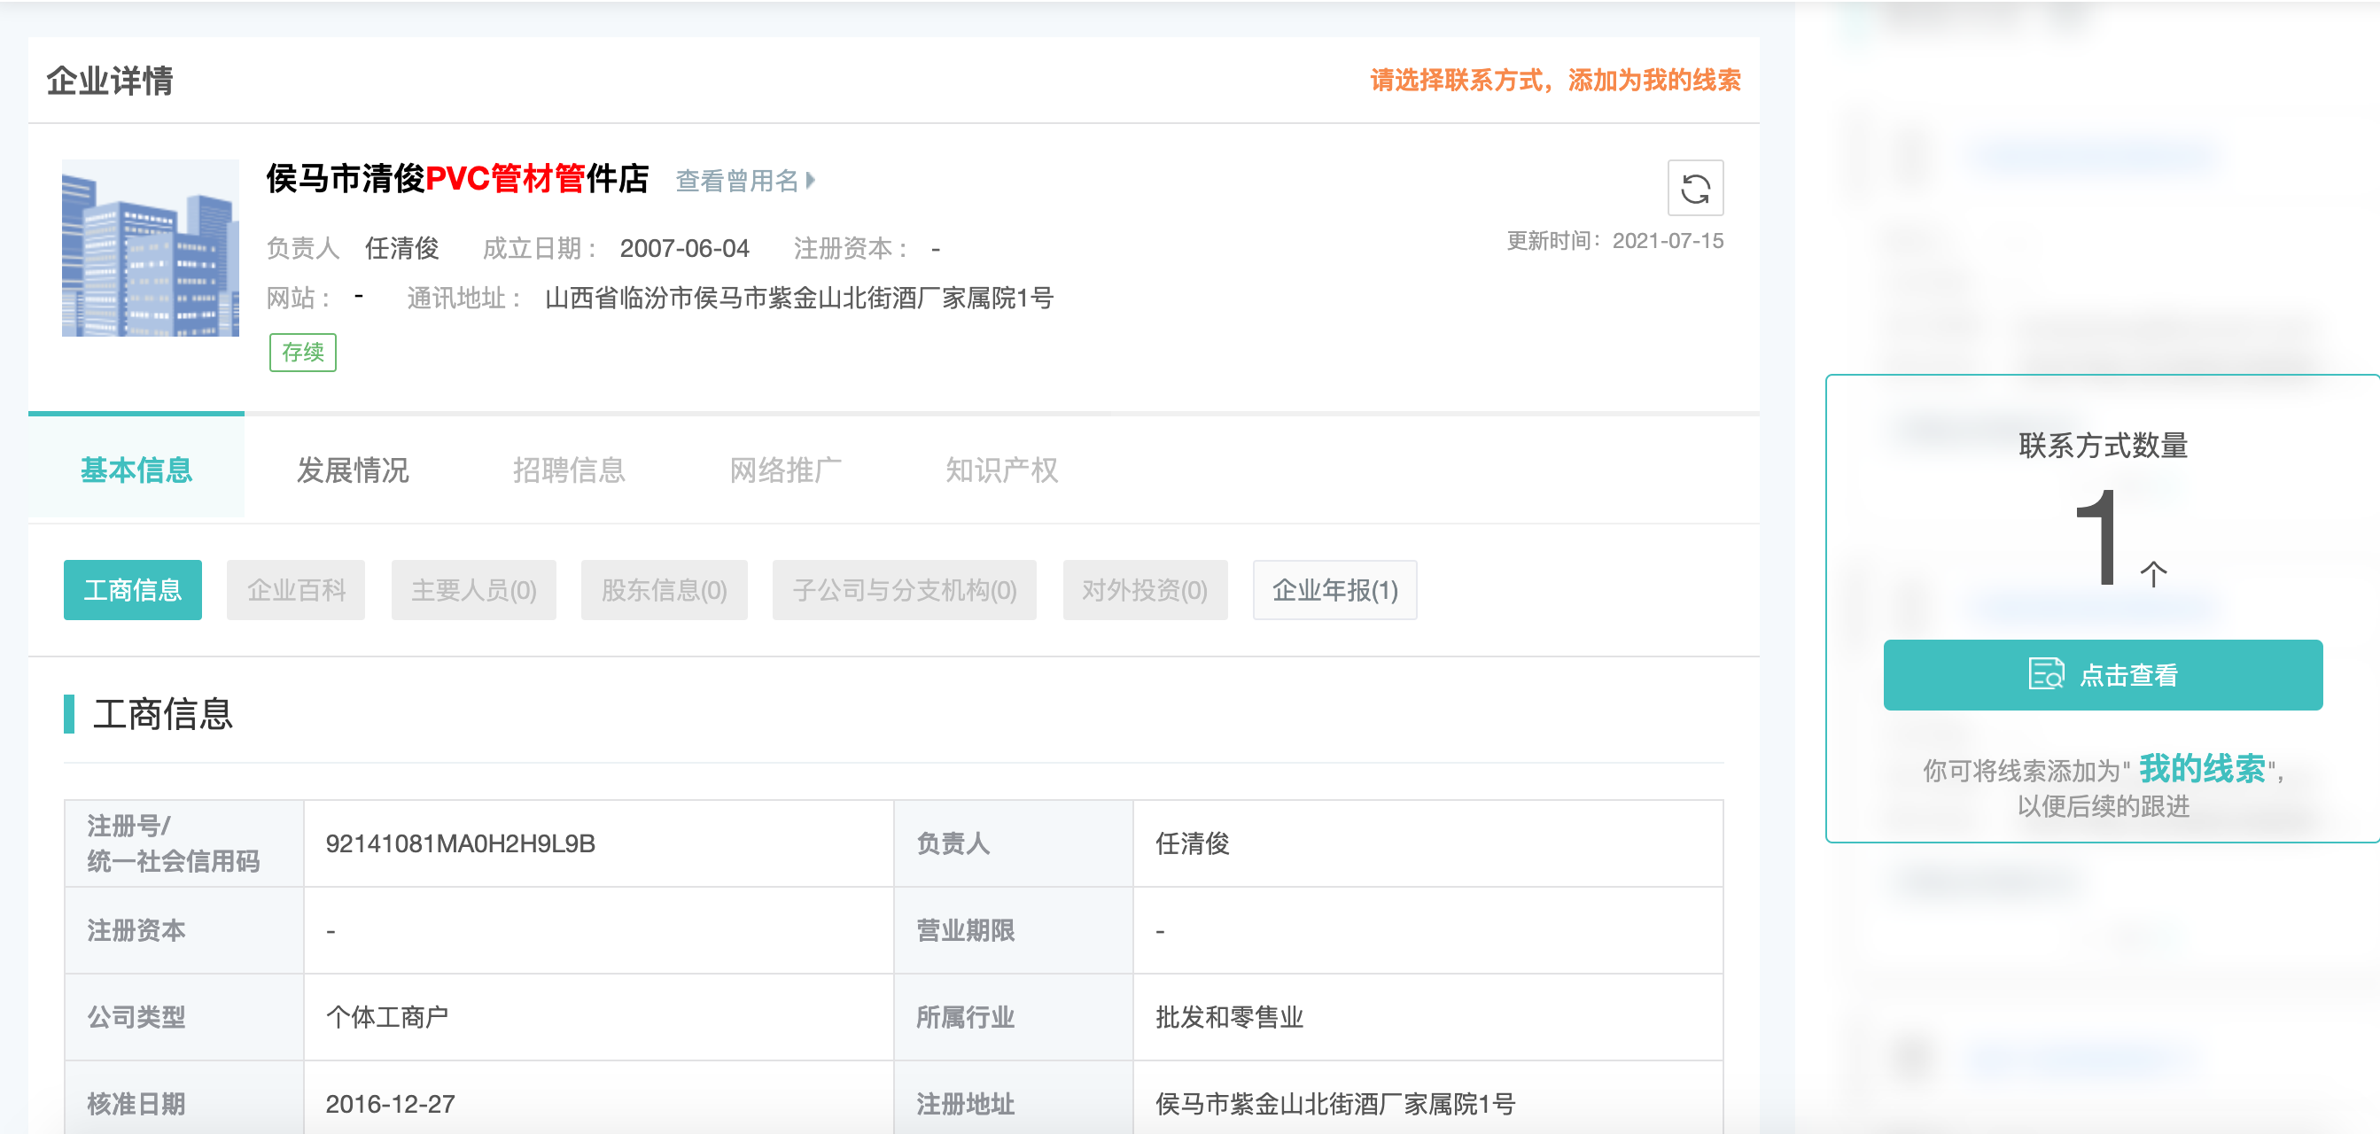The height and width of the screenshot is (1134, 2380).
Task: Click the 公司类型 label cell
Action: click(185, 1018)
